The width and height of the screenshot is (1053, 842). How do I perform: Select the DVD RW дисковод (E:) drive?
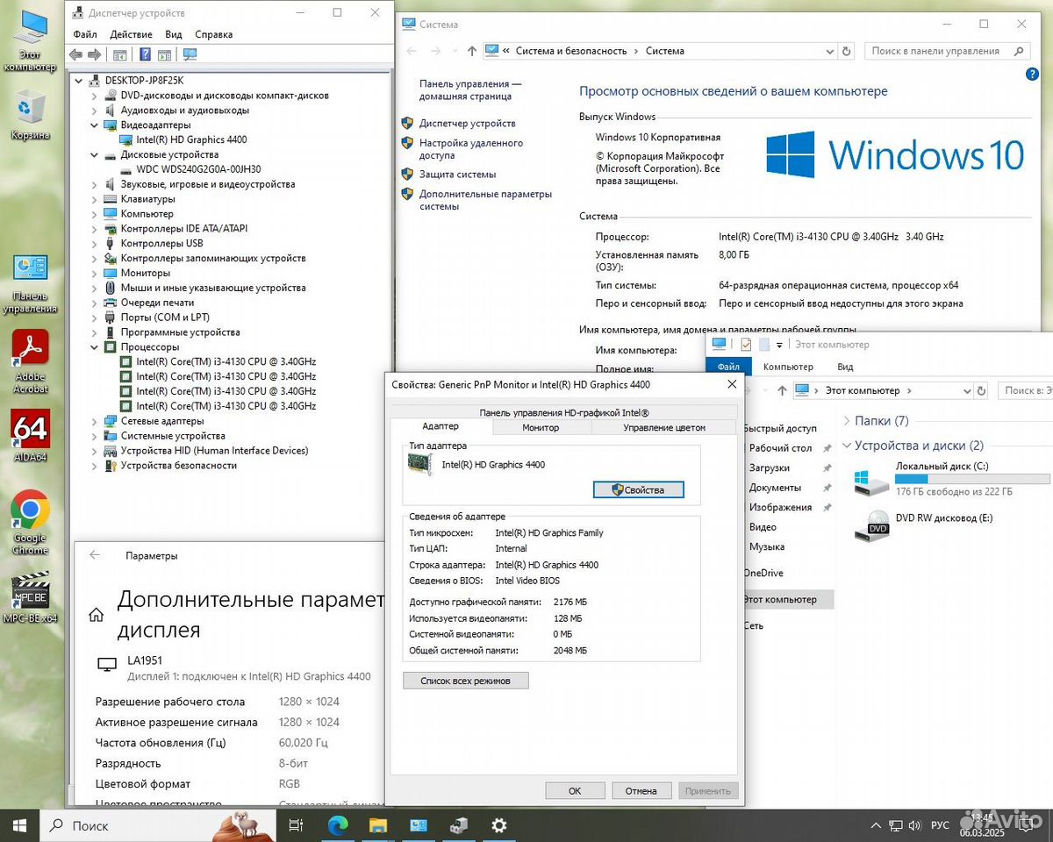tap(926, 525)
